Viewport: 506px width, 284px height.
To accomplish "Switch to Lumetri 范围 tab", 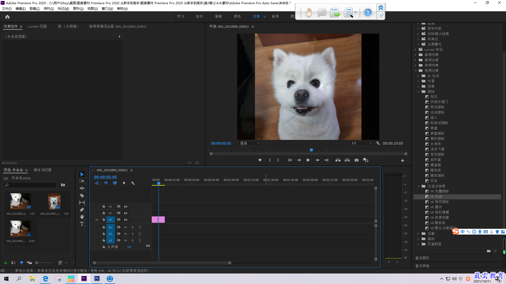I will pos(37,26).
